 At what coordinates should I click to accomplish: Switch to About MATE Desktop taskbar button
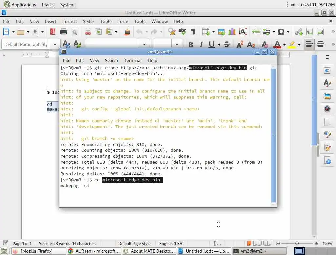pyautogui.click(x=149, y=251)
